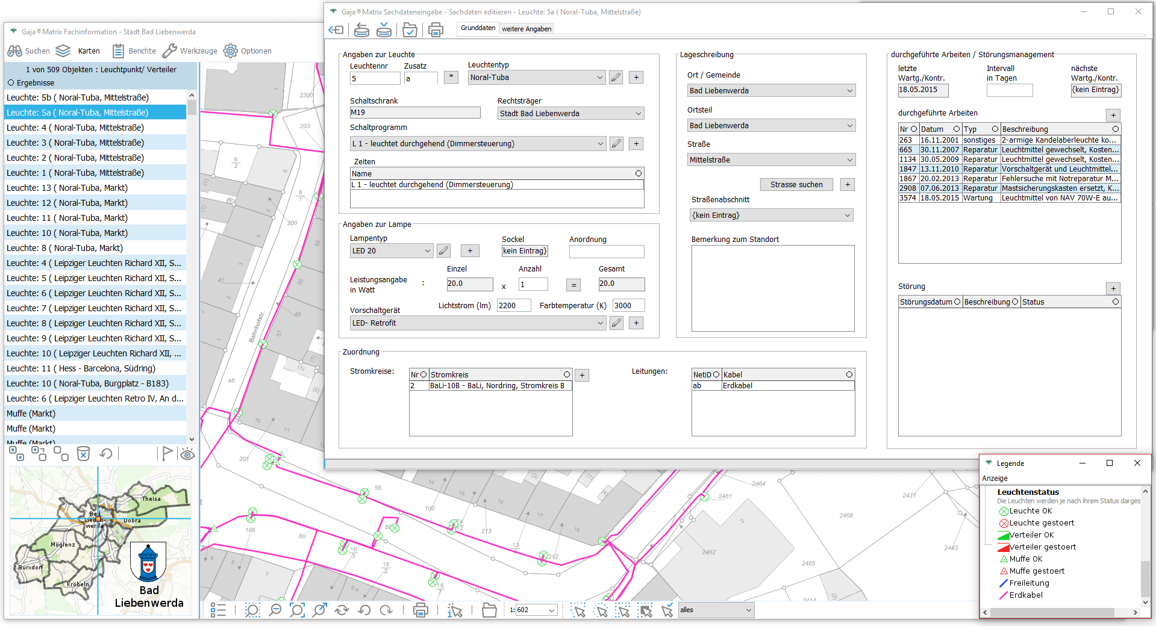Click the circle toggle in Stromkreis column header
The image size is (1156, 626).
(566, 374)
